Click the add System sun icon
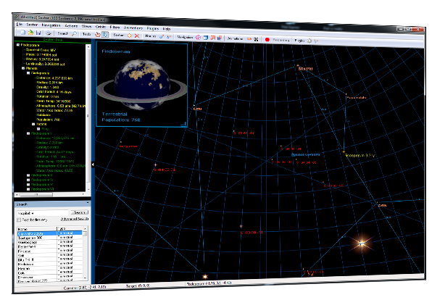Screen dimensions: 432x308 (x=129, y=36)
